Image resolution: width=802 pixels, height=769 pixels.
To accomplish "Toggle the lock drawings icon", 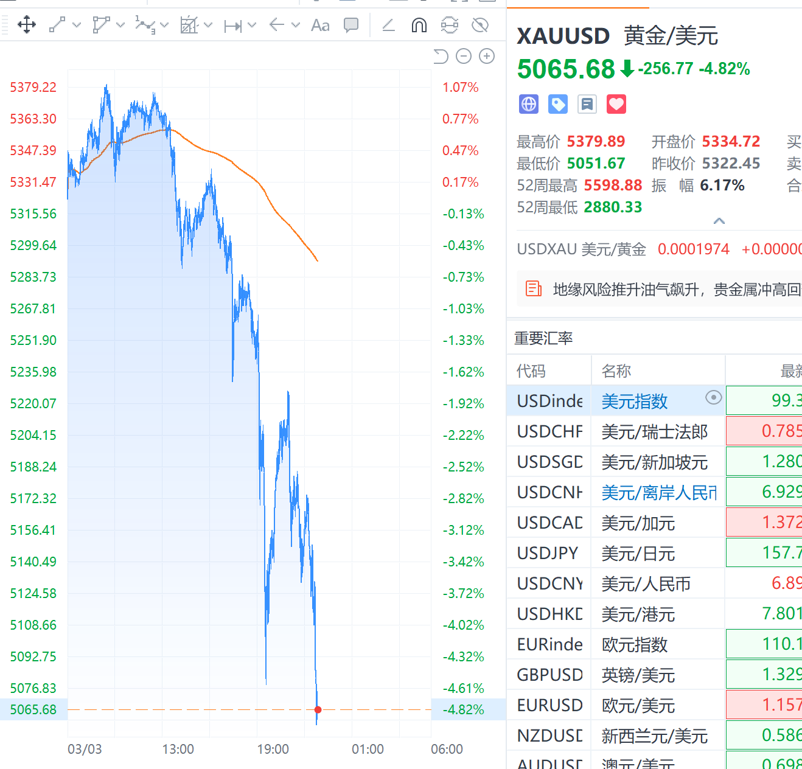I will (449, 25).
